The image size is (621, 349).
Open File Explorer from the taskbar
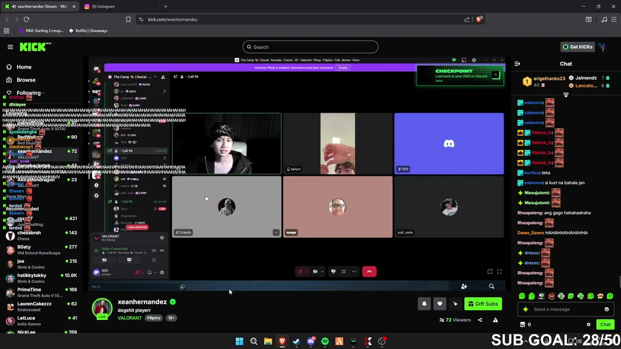click(268, 341)
